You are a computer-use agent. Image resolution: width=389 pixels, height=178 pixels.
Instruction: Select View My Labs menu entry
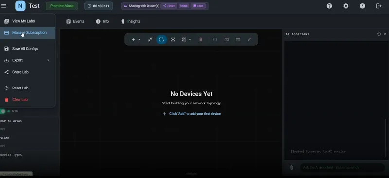tap(28, 21)
